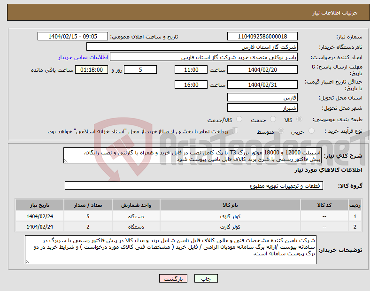This screenshot has width=370, height=291.
Task: Select the کالا/خدمت radio button
Action: [x=239, y=119]
